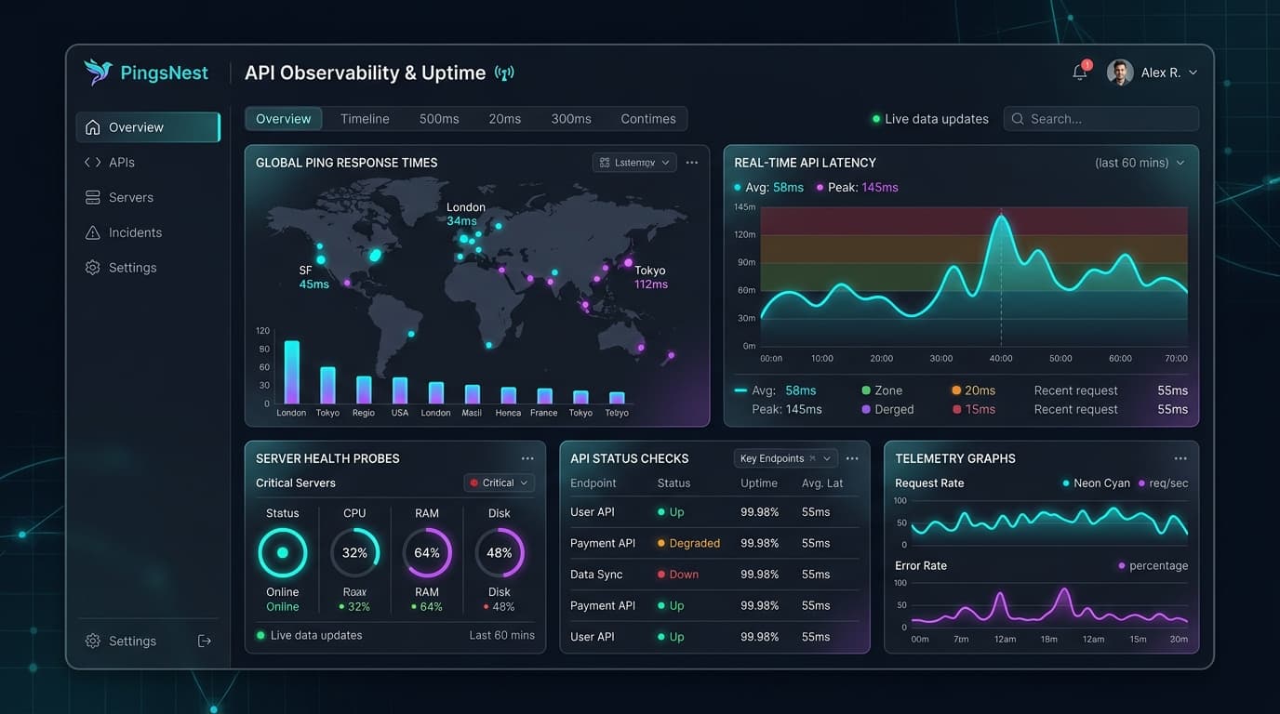Open Server Health Probes three-dot menu
This screenshot has height=714, width=1280.
(527, 458)
